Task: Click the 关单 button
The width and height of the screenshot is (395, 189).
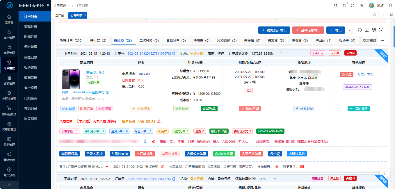Action: click(347, 75)
